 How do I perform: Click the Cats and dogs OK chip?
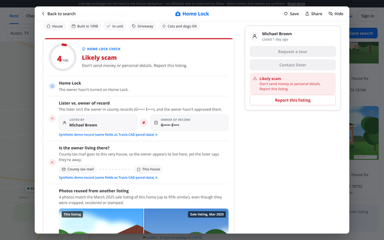[179, 26]
